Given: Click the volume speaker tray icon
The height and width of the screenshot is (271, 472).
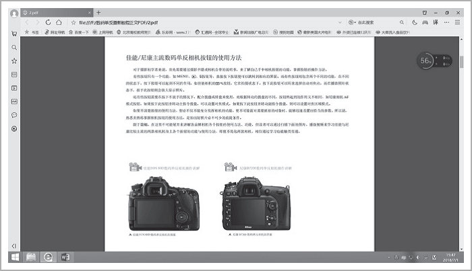Looking at the screenshot, I should (x=418, y=258).
